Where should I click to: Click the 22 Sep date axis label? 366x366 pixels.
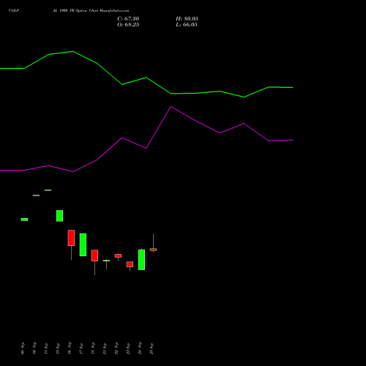pyautogui.click(x=116, y=348)
